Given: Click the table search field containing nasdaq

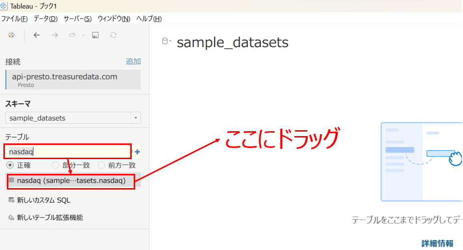Looking at the screenshot, I should tap(68, 152).
